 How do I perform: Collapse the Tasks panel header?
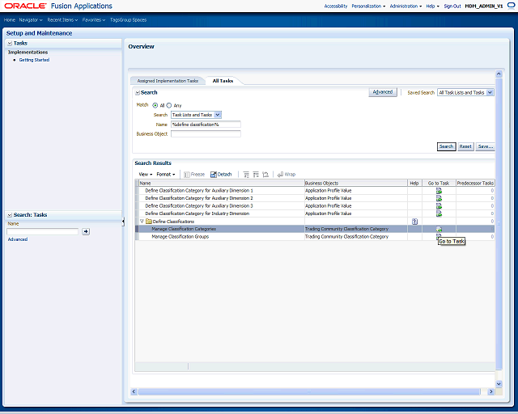coord(10,43)
